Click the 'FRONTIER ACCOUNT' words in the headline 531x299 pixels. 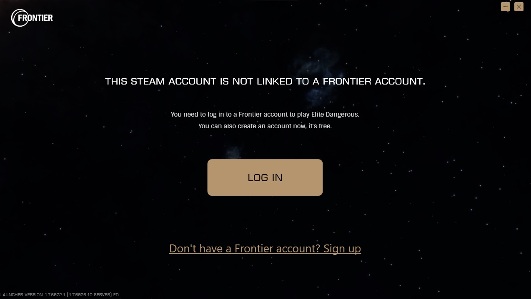(x=374, y=81)
